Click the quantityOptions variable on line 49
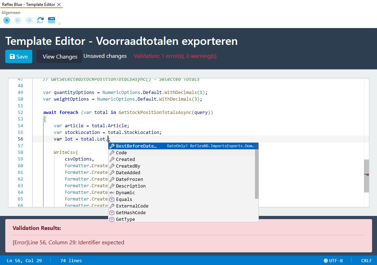This screenshot has height=265, width=377. (x=74, y=93)
